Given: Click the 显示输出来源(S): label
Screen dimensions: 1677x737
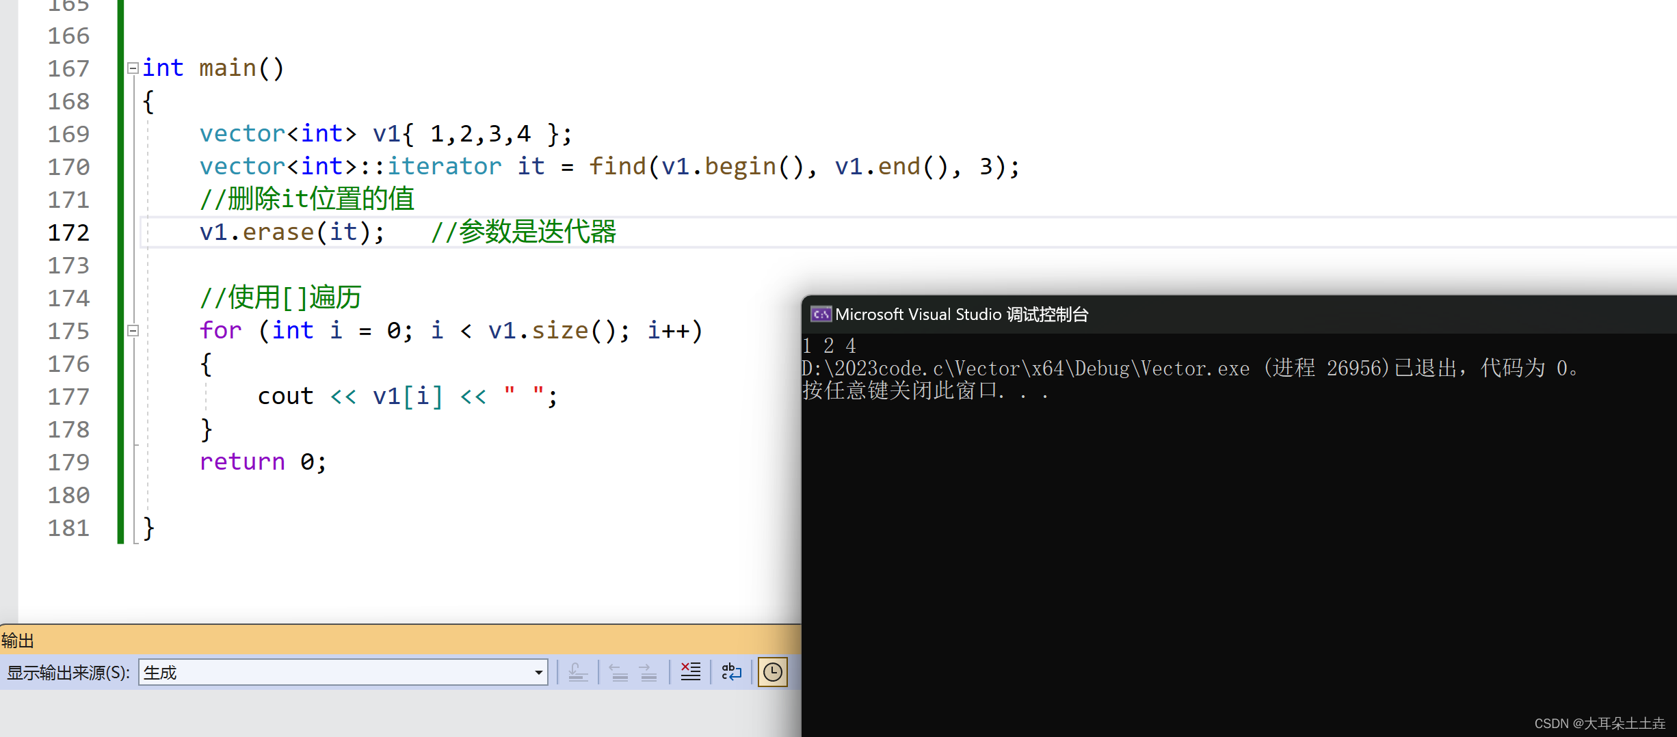Looking at the screenshot, I should 68,673.
